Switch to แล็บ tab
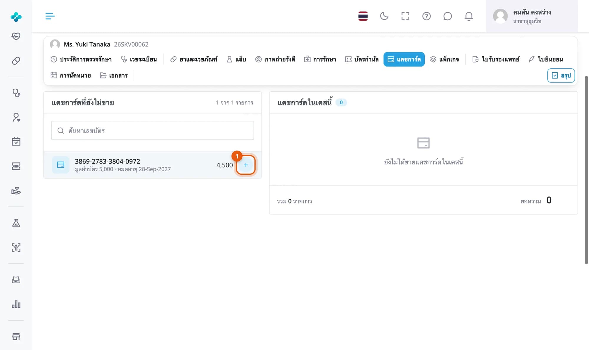The width and height of the screenshot is (589, 350). point(236,59)
